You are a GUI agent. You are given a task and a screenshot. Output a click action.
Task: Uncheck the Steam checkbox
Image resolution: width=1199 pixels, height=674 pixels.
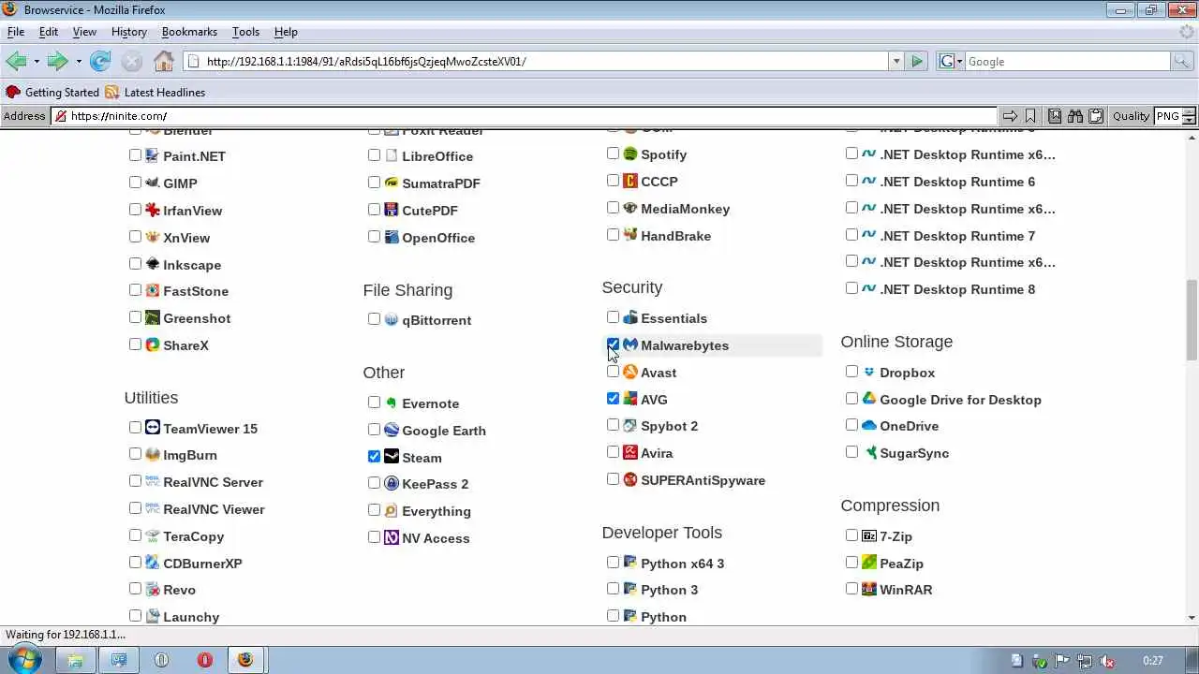tap(374, 456)
